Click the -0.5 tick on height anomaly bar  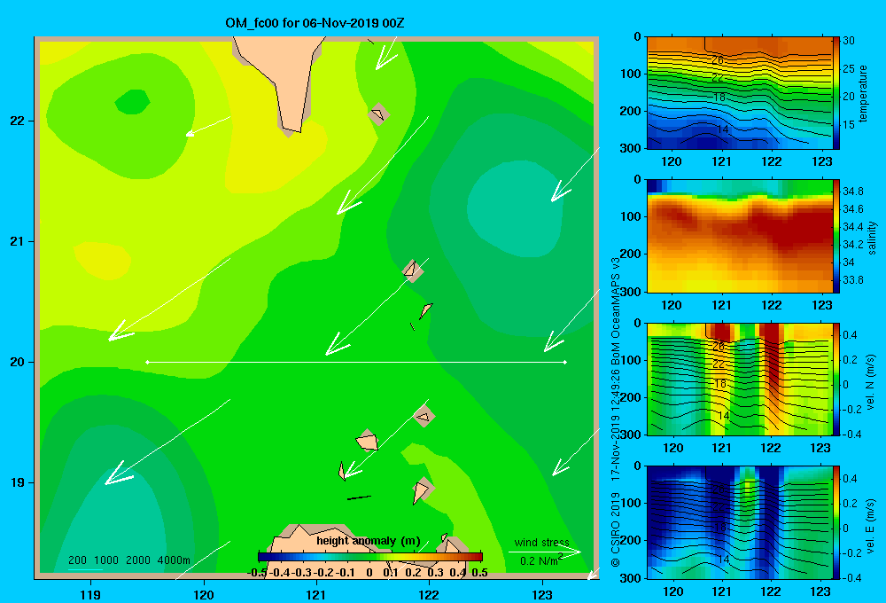tap(257, 573)
